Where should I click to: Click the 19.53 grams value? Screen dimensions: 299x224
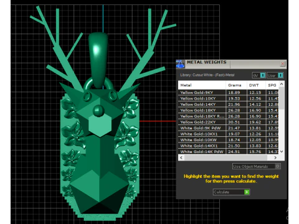pyautogui.click(x=234, y=98)
